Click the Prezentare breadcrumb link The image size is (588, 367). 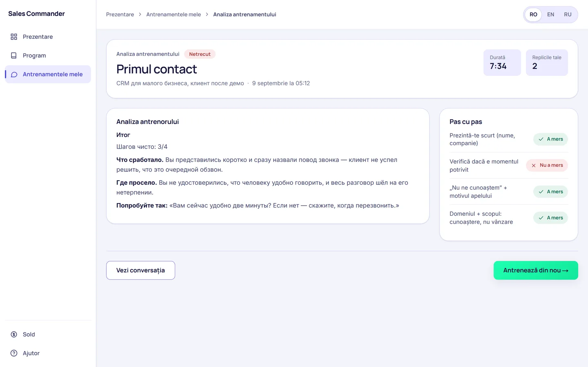pos(120,14)
